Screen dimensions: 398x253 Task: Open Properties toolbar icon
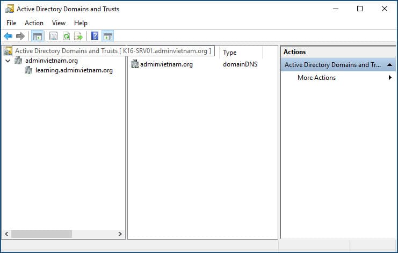point(53,36)
